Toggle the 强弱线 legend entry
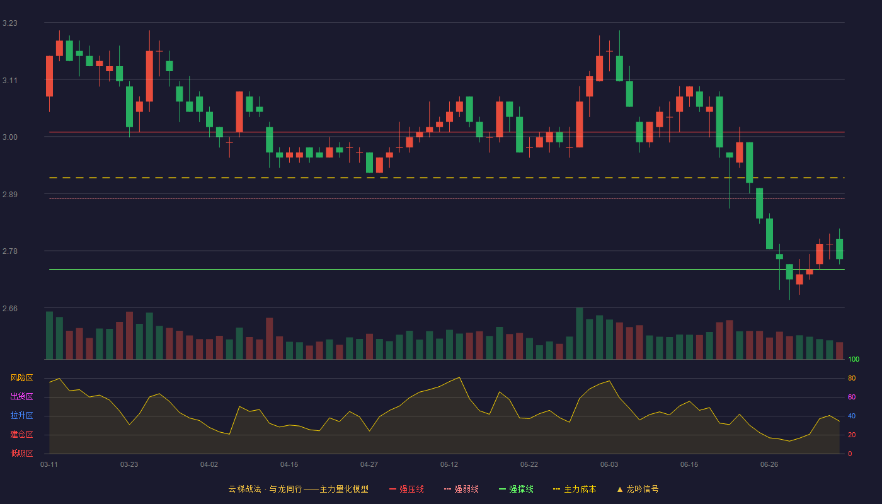This screenshot has height=504, width=882. [461, 489]
